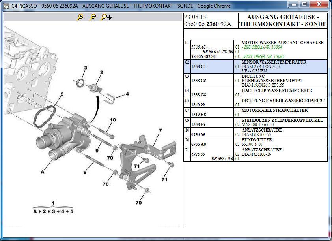Image resolution: width=332 pixels, height=241 pixels.
Task: Click the SENSOR WASSERTEMPERATUR description
Action: tap(274, 62)
